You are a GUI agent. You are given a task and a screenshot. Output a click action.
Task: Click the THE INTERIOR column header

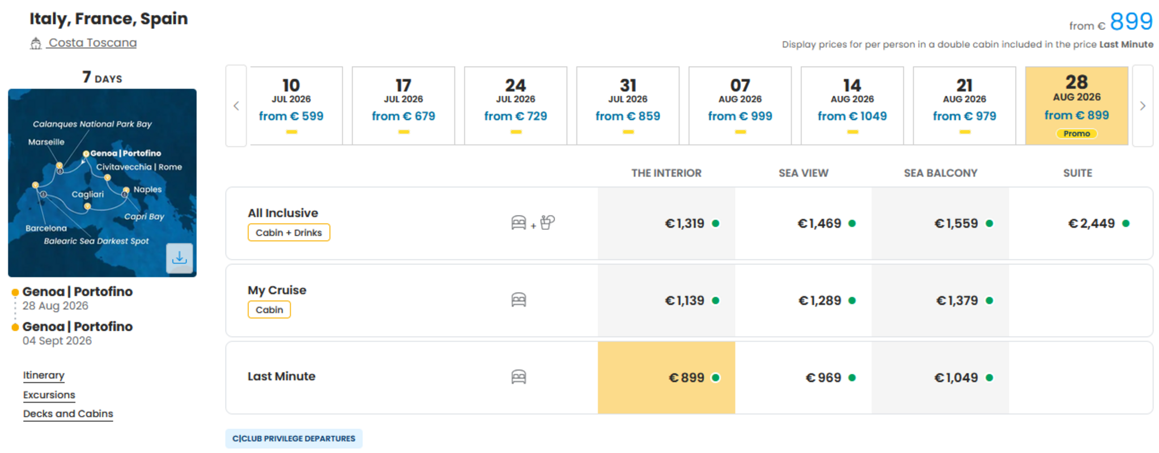pos(666,173)
